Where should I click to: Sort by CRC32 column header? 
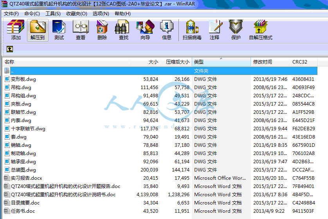pos(304,62)
